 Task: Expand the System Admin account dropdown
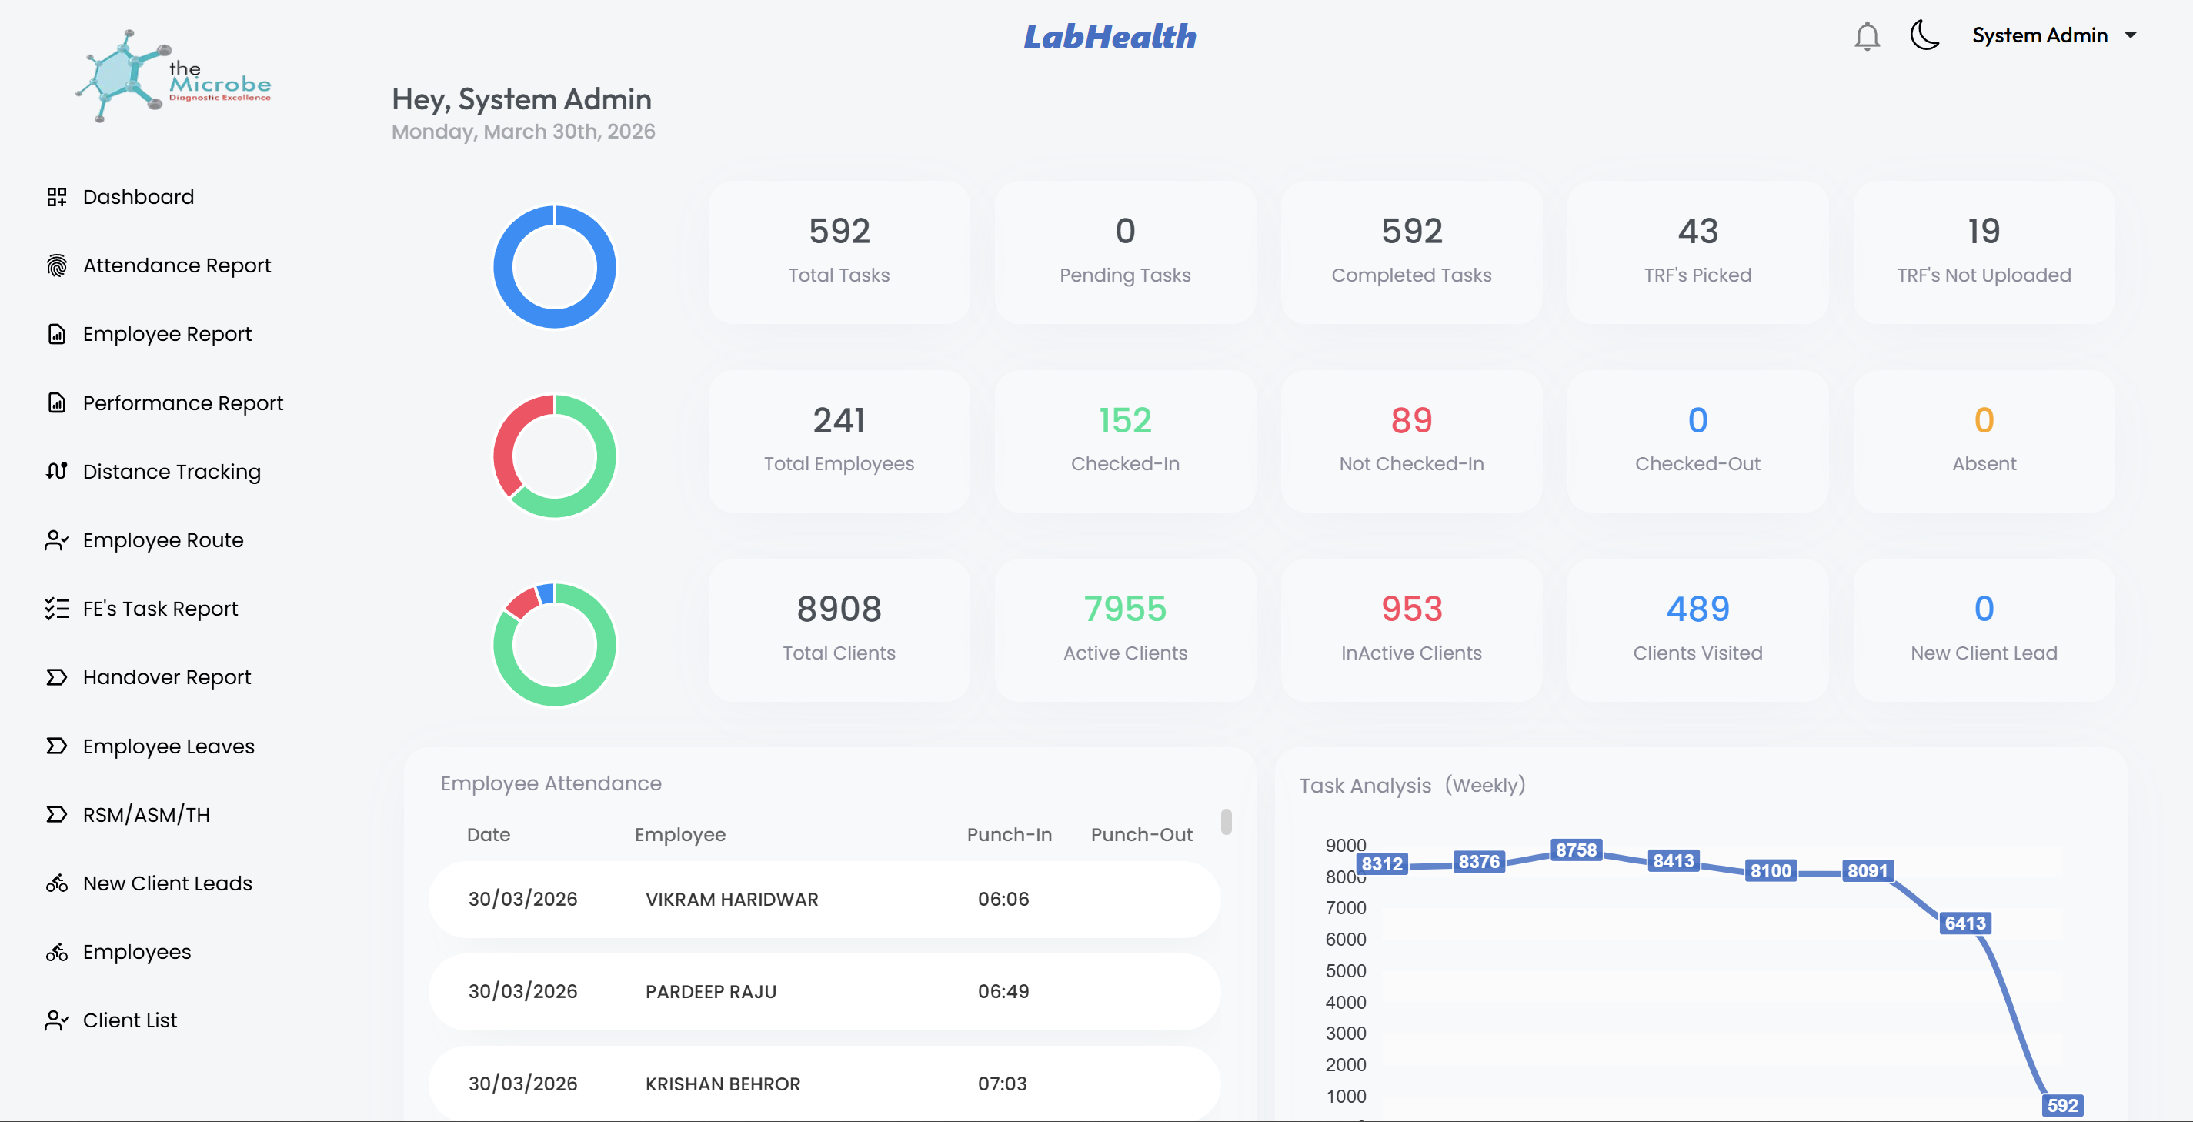(x=2055, y=35)
